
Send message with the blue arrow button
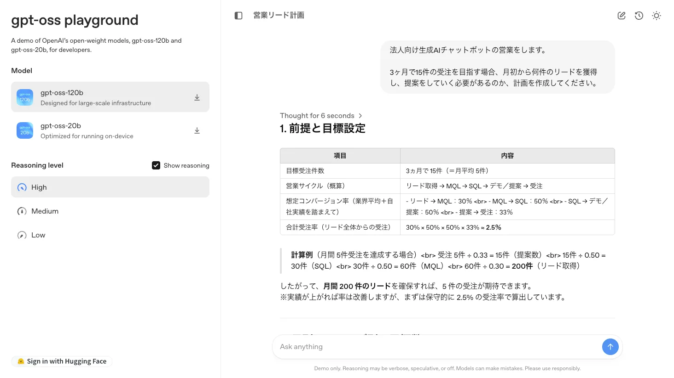coord(610,347)
